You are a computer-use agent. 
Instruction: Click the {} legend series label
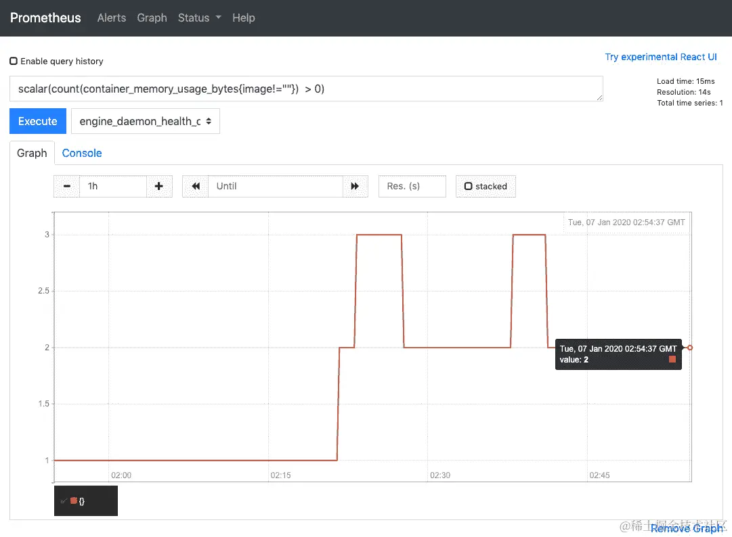82,501
